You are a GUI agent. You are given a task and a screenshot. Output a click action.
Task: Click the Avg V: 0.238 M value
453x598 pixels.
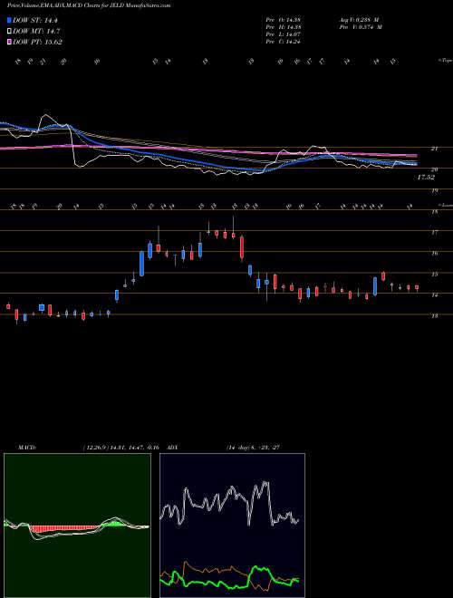(x=359, y=19)
